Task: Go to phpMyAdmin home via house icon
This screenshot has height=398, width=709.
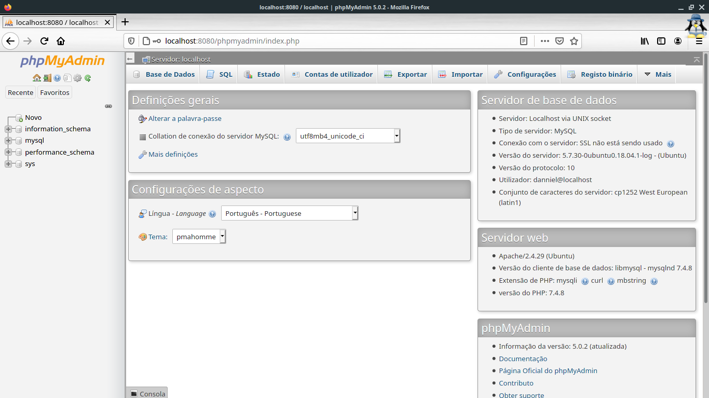Action: [37, 78]
